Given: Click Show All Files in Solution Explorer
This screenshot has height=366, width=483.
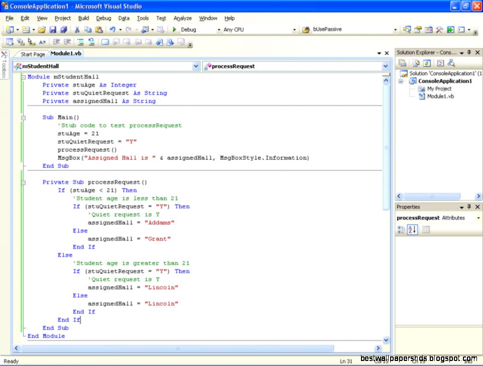Looking at the screenshot, I should tap(416, 63).
